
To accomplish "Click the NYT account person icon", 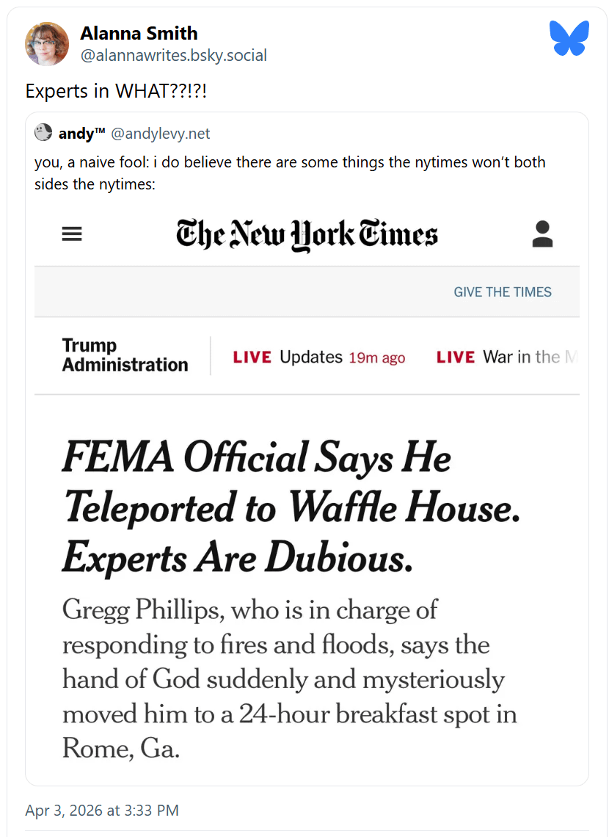I will click(542, 234).
